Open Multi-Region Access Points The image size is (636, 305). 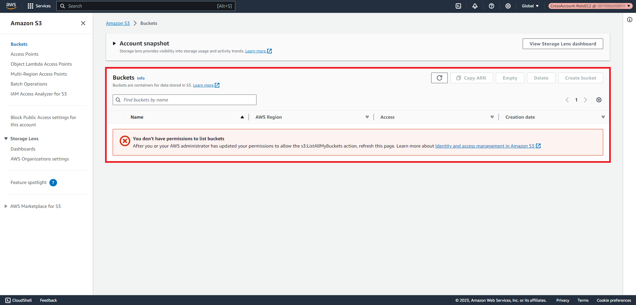39,74
